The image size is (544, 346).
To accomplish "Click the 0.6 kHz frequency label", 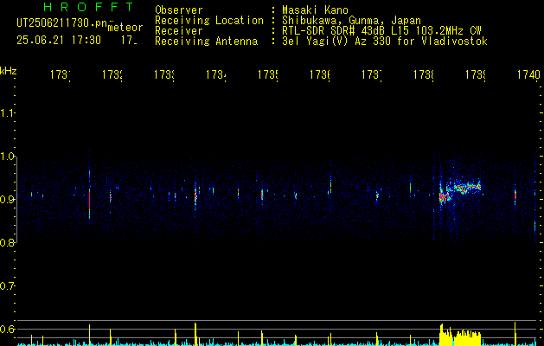I will coord(7,329).
